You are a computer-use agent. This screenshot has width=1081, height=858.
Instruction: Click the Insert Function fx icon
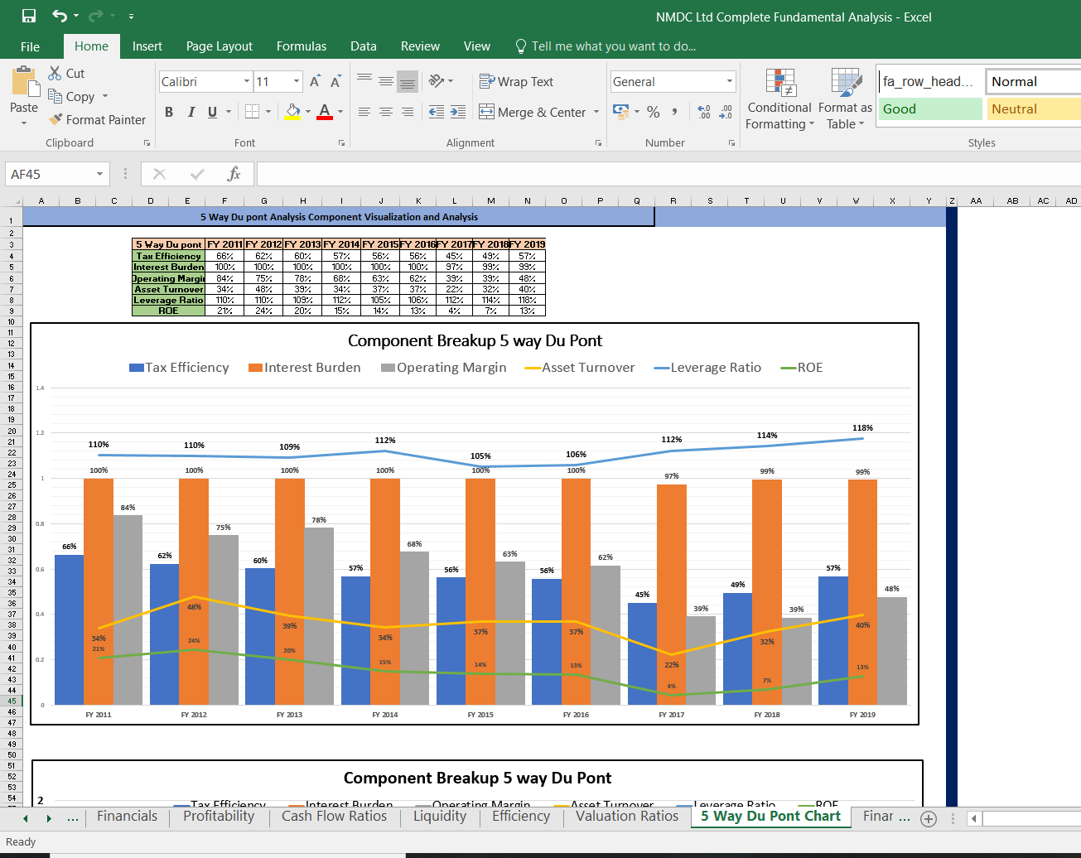point(234,174)
